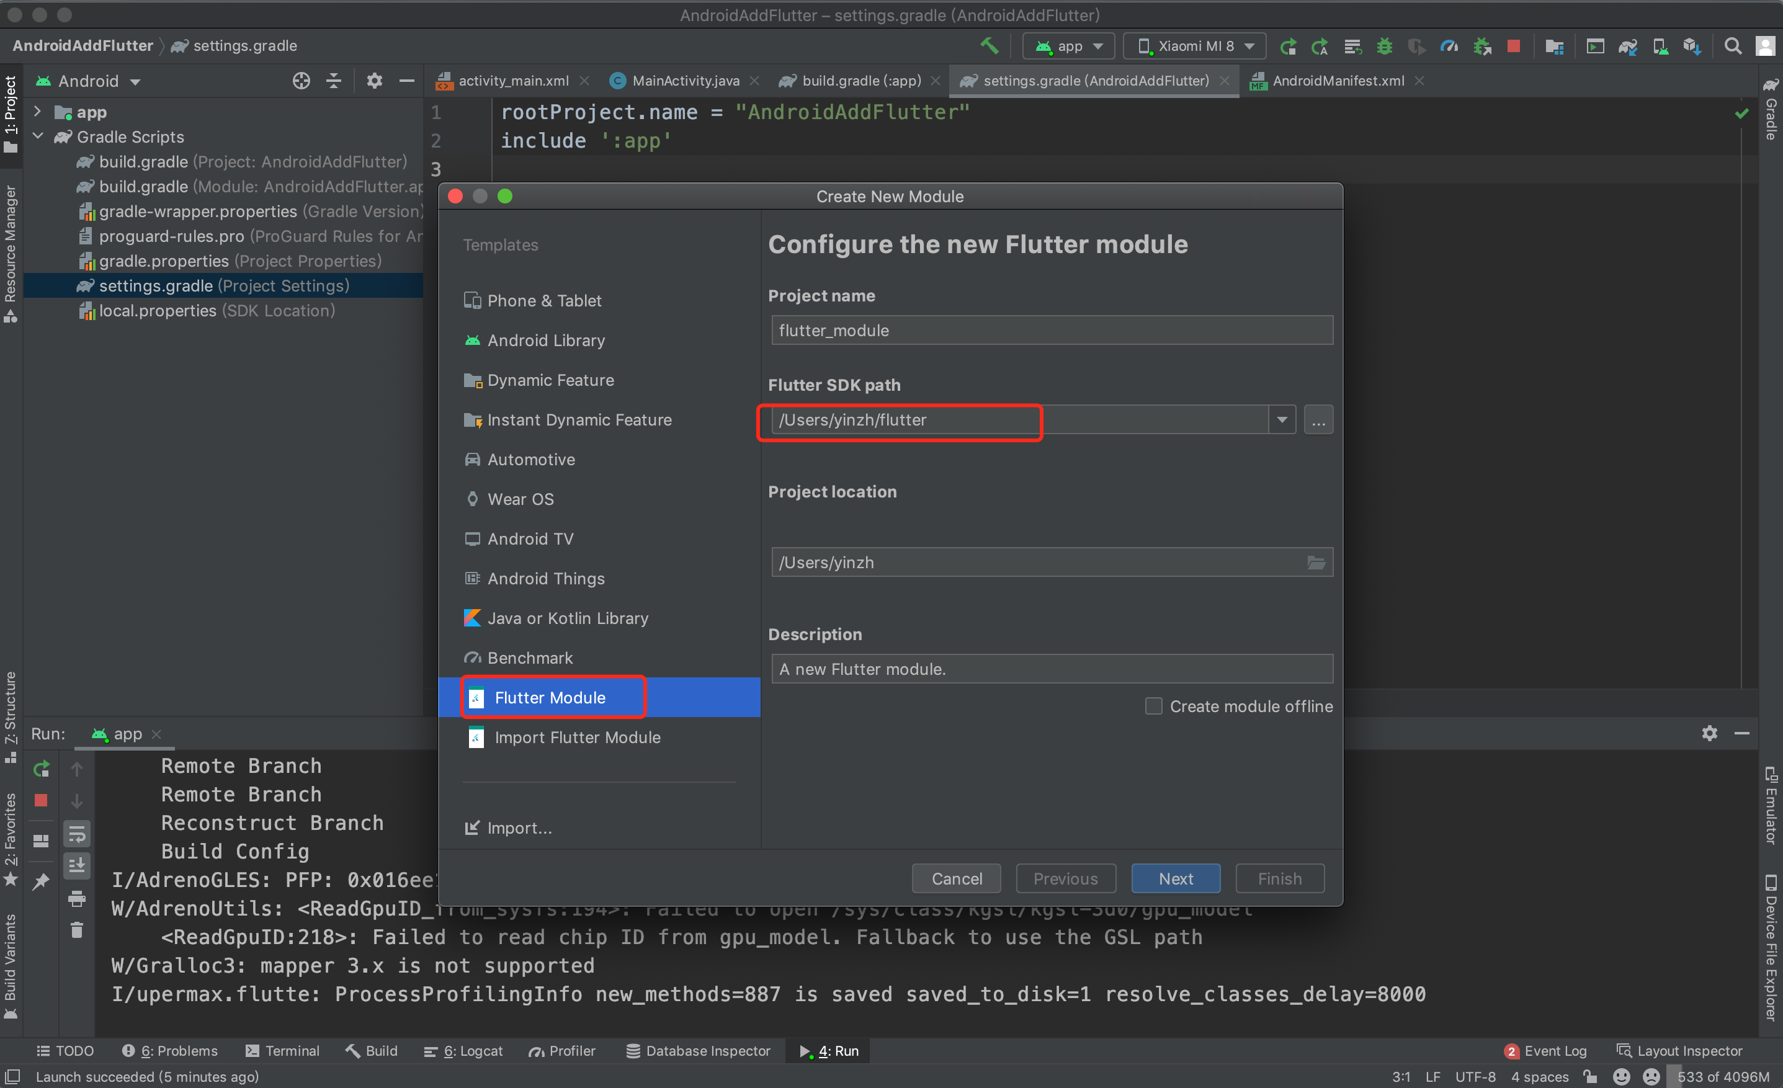
Task: Click the hammer Make Project icon
Action: coord(989,45)
